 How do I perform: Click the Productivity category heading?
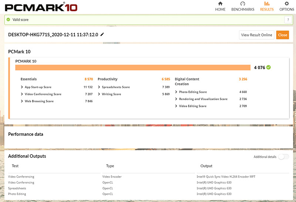(x=108, y=79)
